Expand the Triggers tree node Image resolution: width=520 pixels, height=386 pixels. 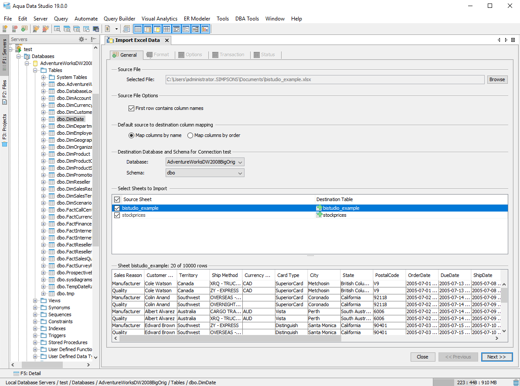click(x=35, y=335)
